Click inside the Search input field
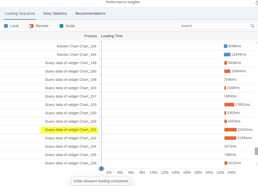This screenshot has width=258, height=186. click(214, 26)
